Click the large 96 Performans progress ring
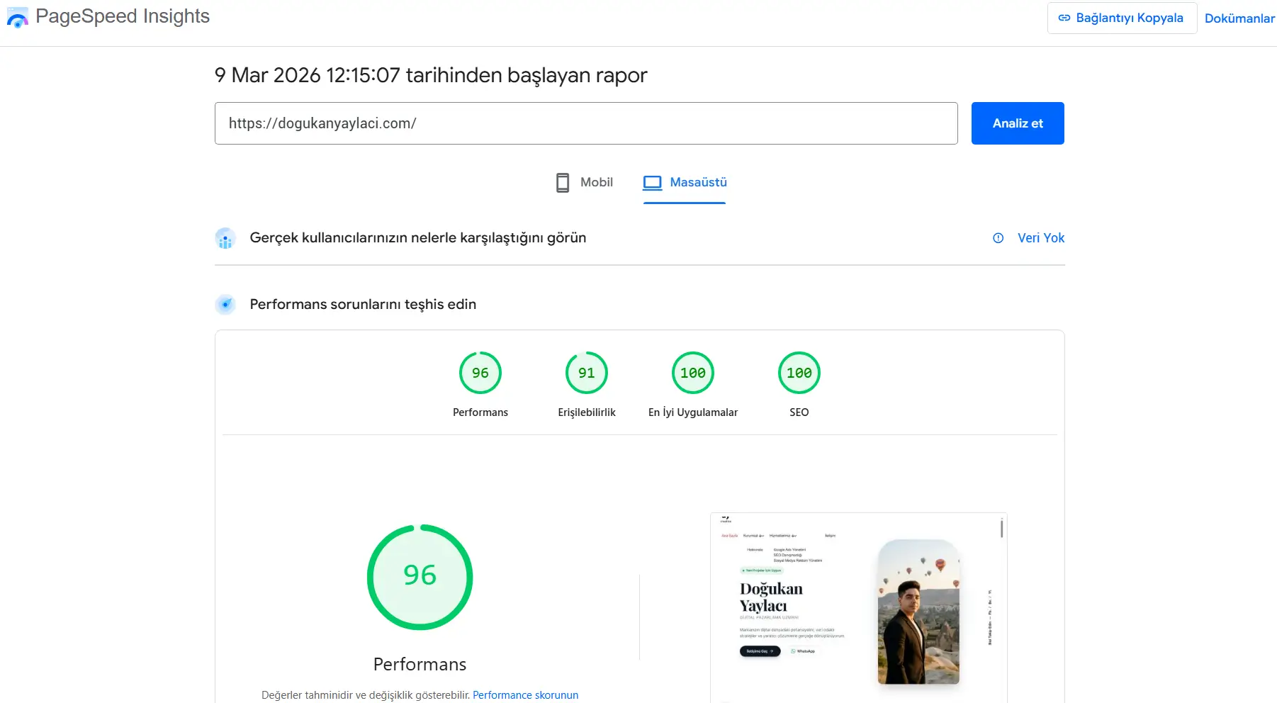The image size is (1277, 703). 420,576
